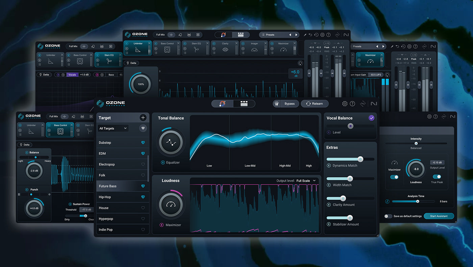Open the All Targets dropdown

point(113,128)
